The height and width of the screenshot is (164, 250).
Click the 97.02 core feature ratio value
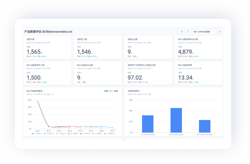(135, 78)
